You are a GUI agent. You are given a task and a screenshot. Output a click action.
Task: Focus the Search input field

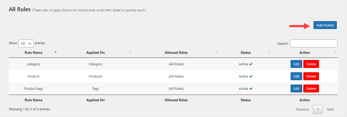pyautogui.click(x=314, y=43)
